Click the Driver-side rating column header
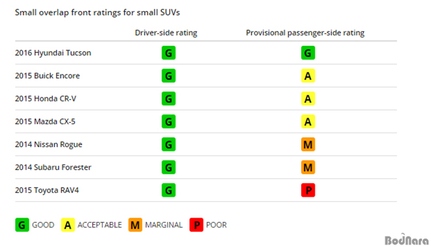 [166, 33]
